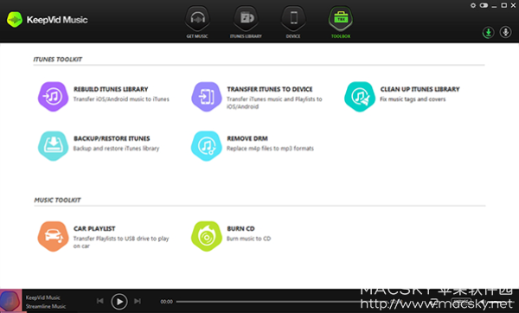Click the Transfer iTunes to Device icon
The image size is (519, 313).
pos(206,97)
